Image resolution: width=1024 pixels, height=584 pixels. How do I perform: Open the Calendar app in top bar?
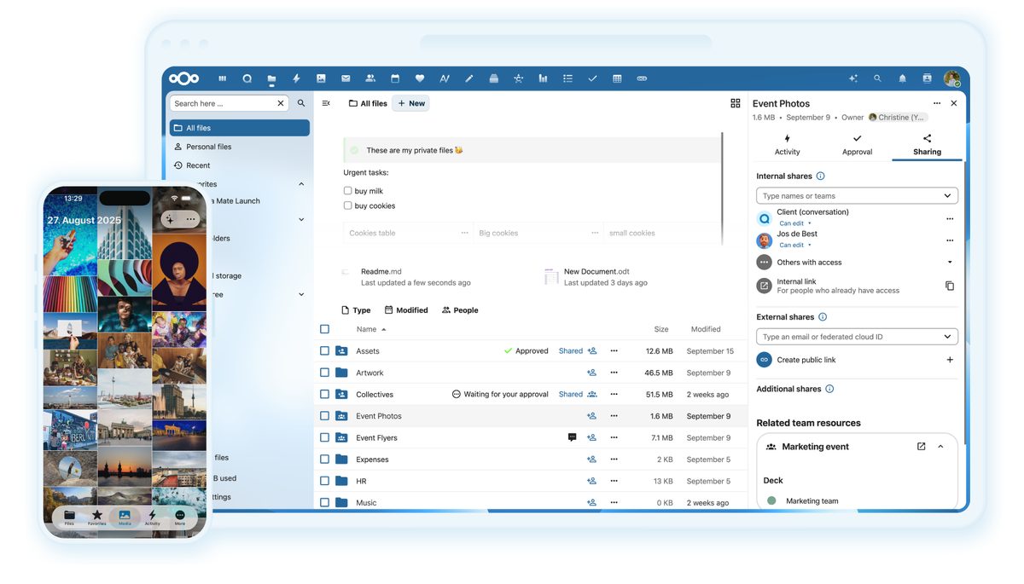pos(395,78)
